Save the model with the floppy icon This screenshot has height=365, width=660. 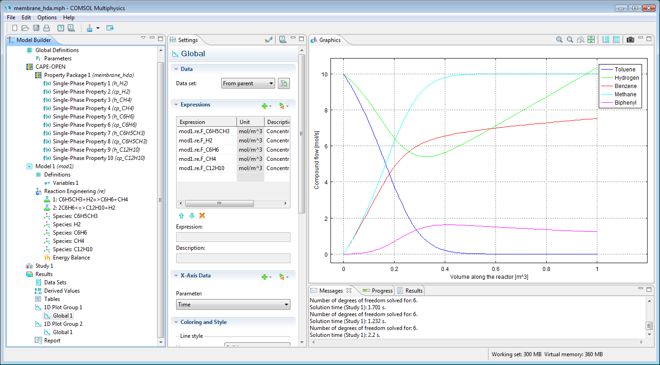(x=36, y=28)
